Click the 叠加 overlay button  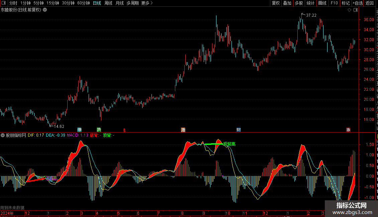point(287,3)
